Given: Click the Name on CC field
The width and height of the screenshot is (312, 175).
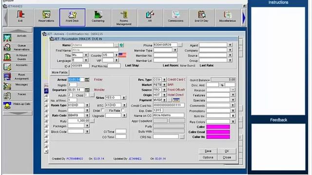Looking at the screenshot, I should point(169,115).
